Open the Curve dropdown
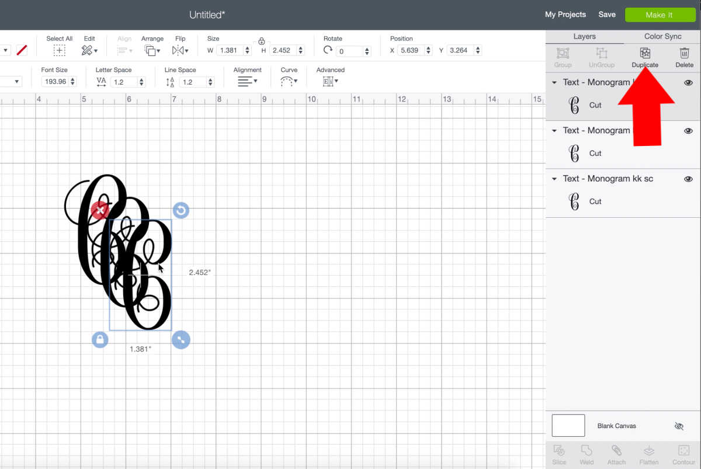701x469 pixels. coord(289,82)
